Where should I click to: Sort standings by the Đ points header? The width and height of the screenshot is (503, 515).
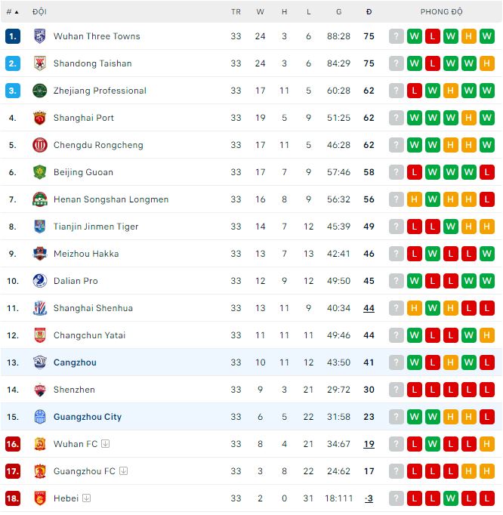click(x=369, y=12)
